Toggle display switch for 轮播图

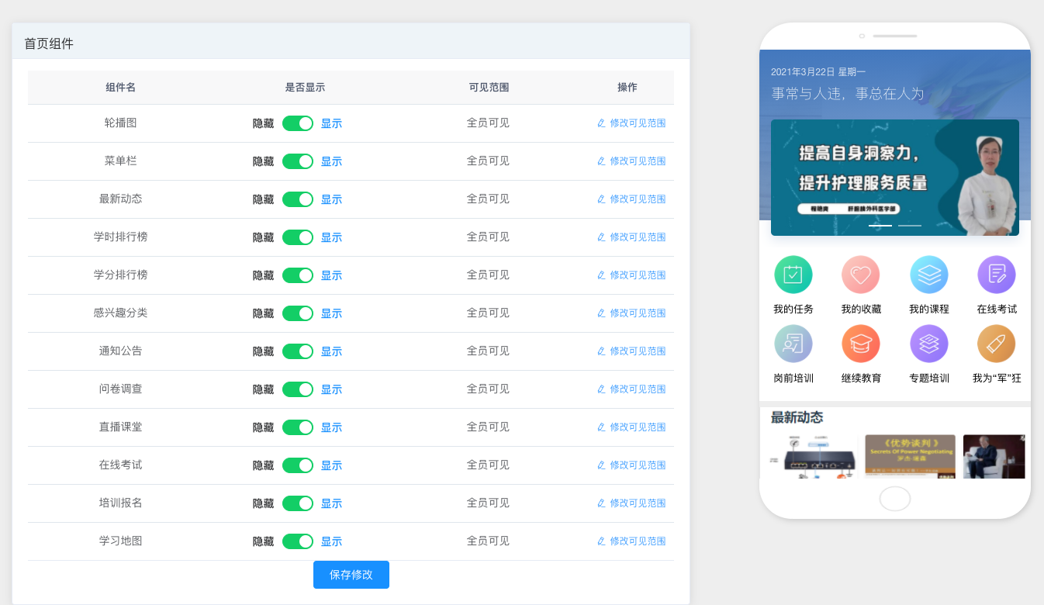point(298,123)
